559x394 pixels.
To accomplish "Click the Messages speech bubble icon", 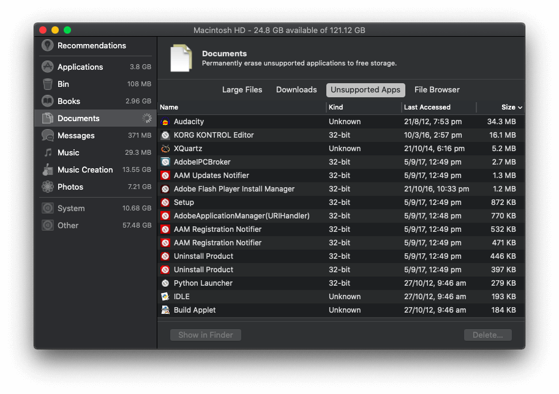I will click(x=47, y=135).
